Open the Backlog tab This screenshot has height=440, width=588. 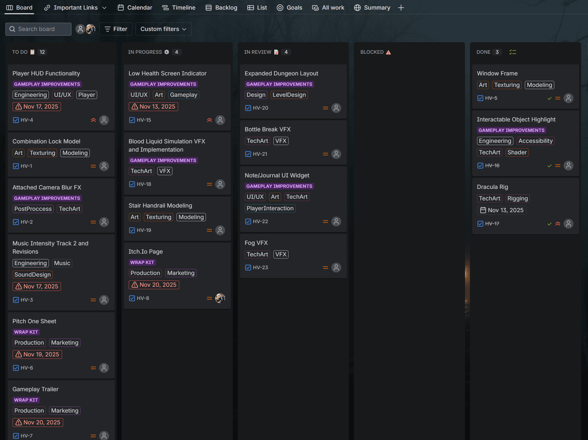(x=222, y=8)
